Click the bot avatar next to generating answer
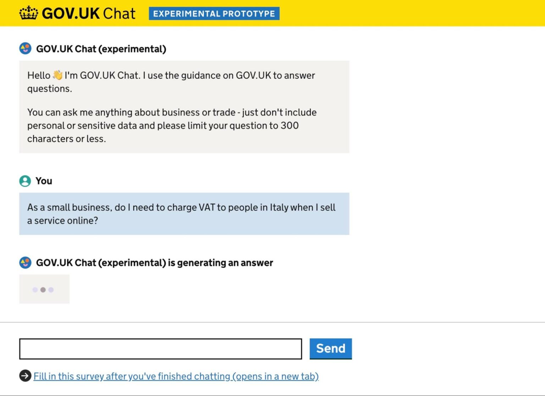The height and width of the screenshot is (396, 545). coord(25,263)
